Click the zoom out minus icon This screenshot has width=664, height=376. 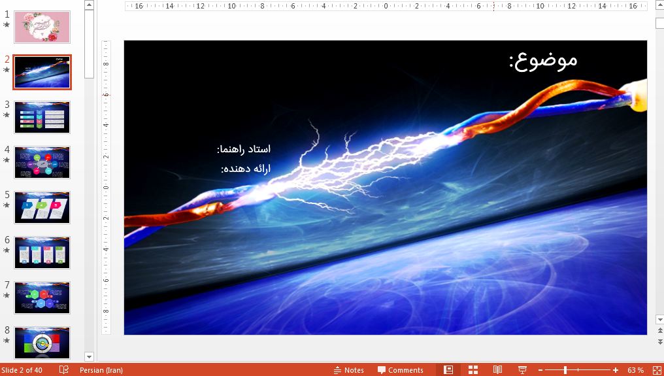coord(539,370)
